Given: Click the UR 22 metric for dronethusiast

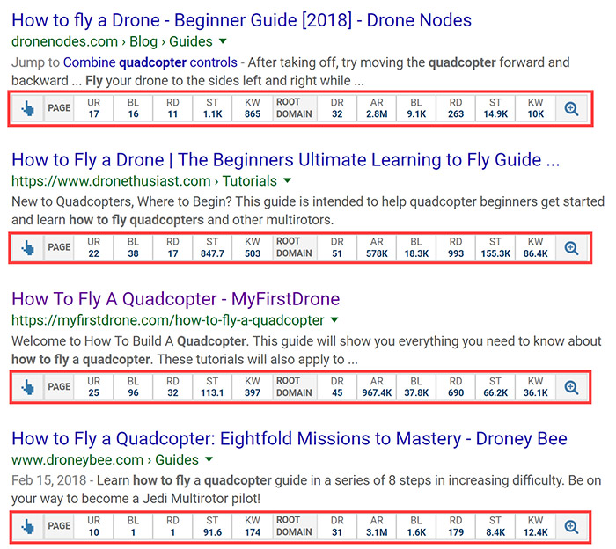Looking at the screenshot, I should 93,247.
